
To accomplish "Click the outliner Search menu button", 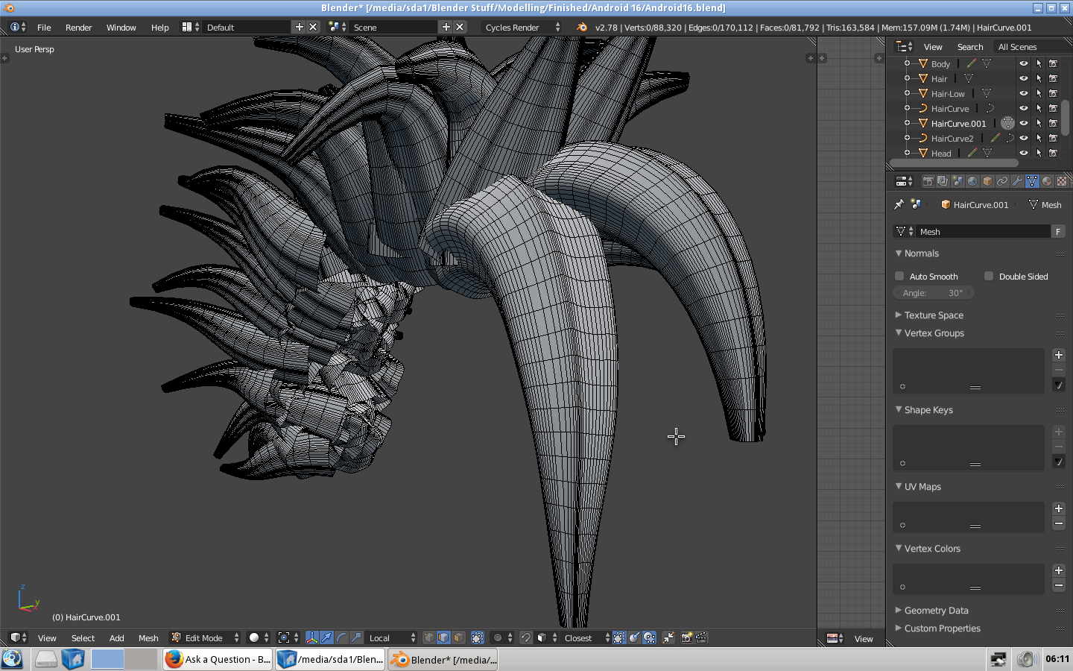I will coord(970,46).
